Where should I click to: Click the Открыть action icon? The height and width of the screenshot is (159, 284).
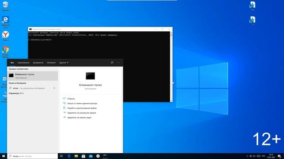click(x=64, y=98)
